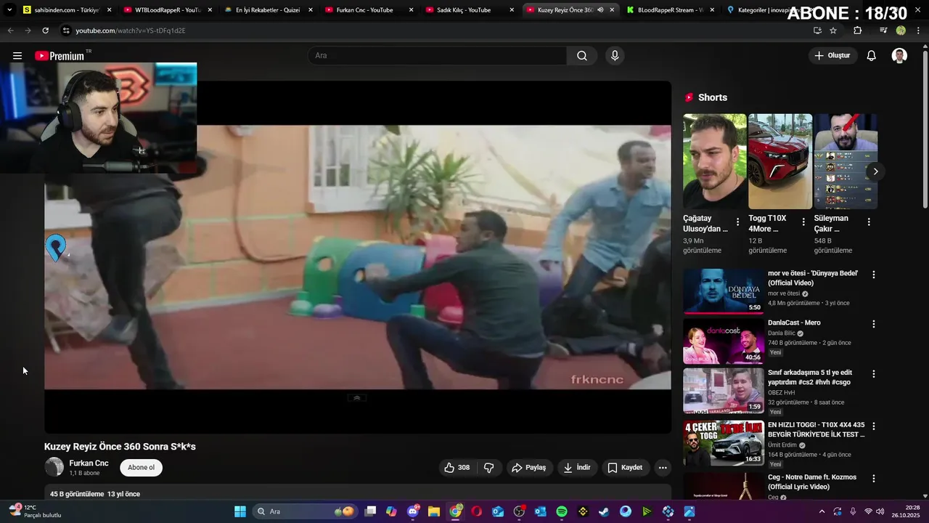
Task: Open options for EN HIZLI TOGG video
Action: point(874,426)
